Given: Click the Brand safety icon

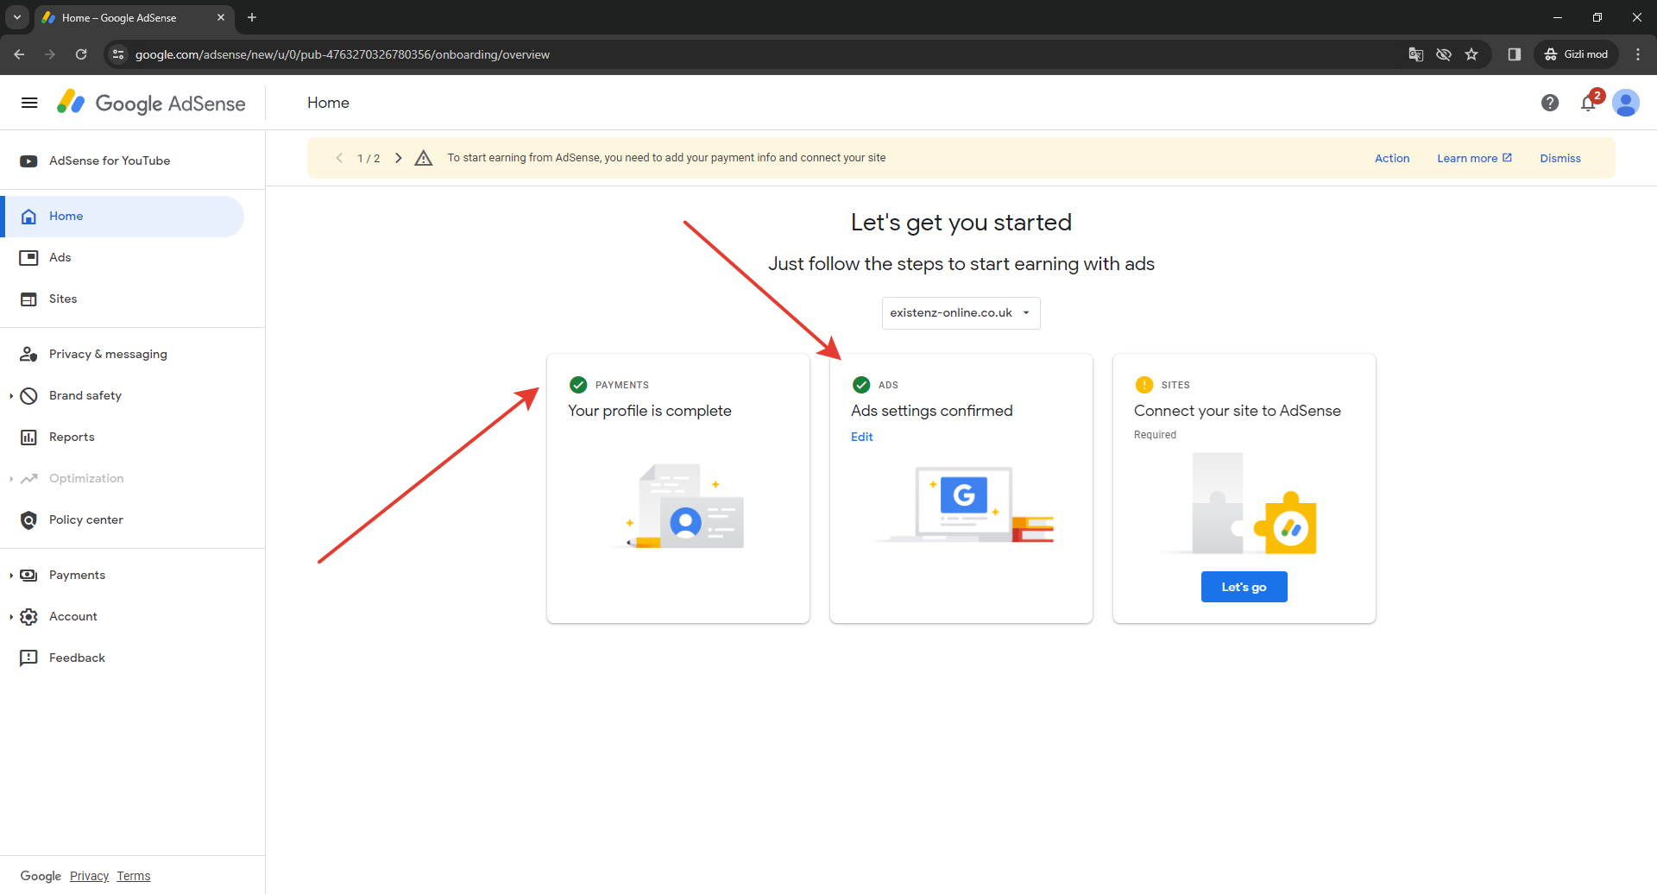Looking at the screenshot, I should 28,395.
